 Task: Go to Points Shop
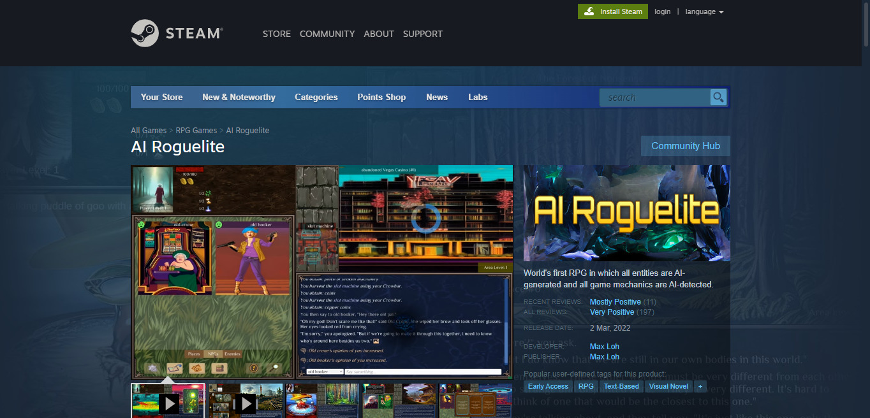(381, 97)
